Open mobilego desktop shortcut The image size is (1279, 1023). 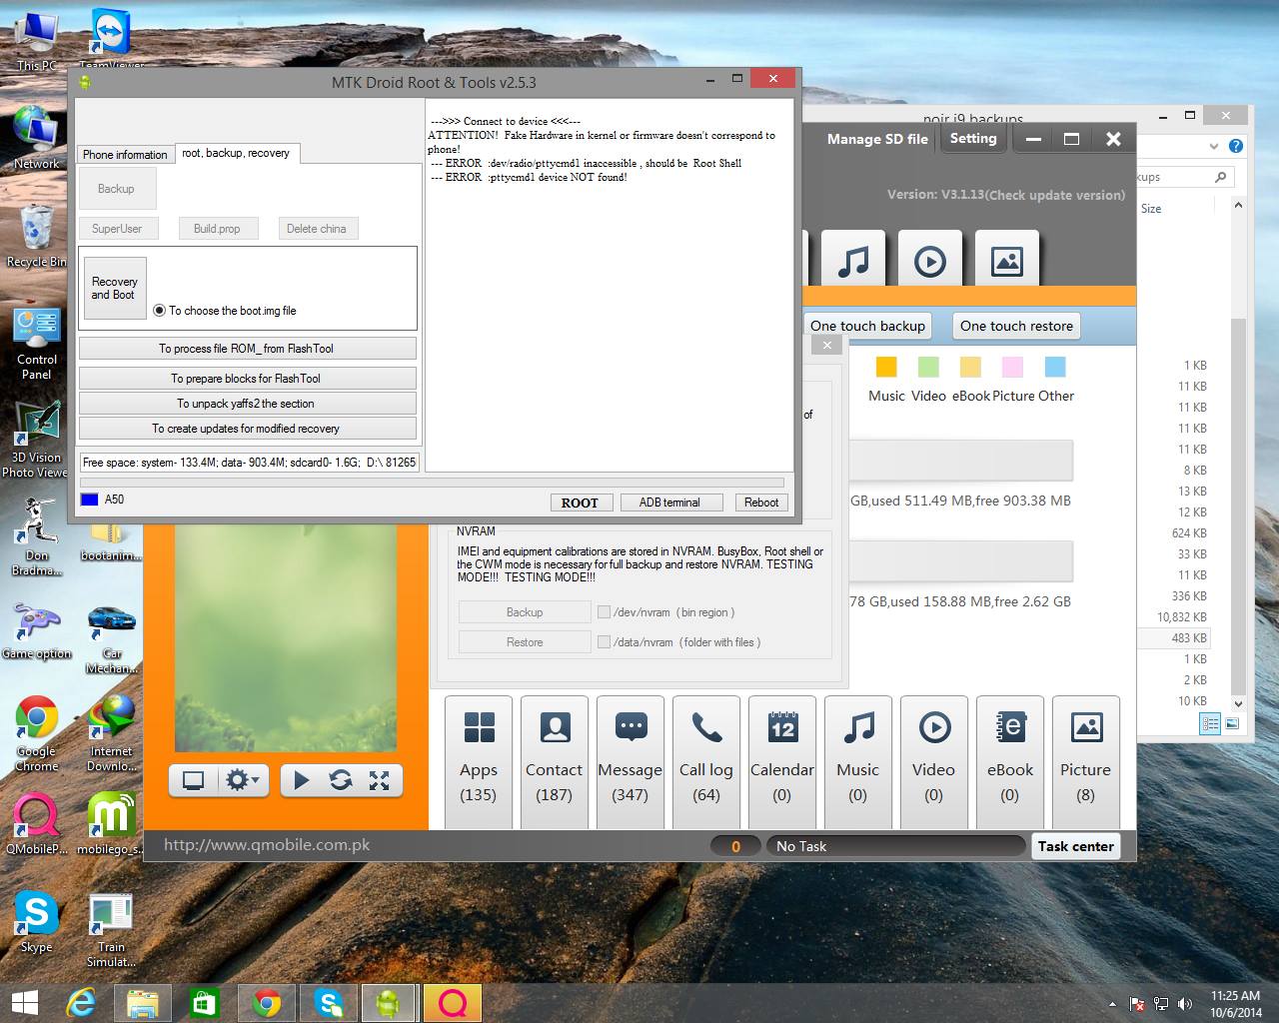(111, 824)
